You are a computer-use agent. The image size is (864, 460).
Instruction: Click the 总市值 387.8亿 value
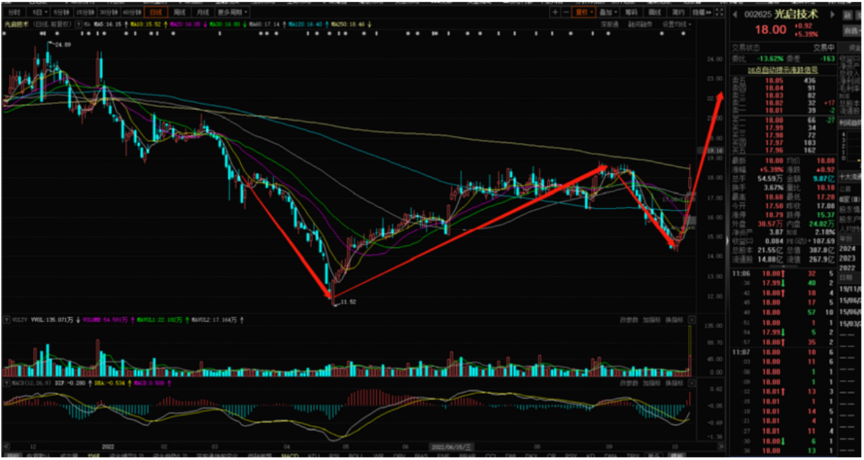tap(822, 249)
